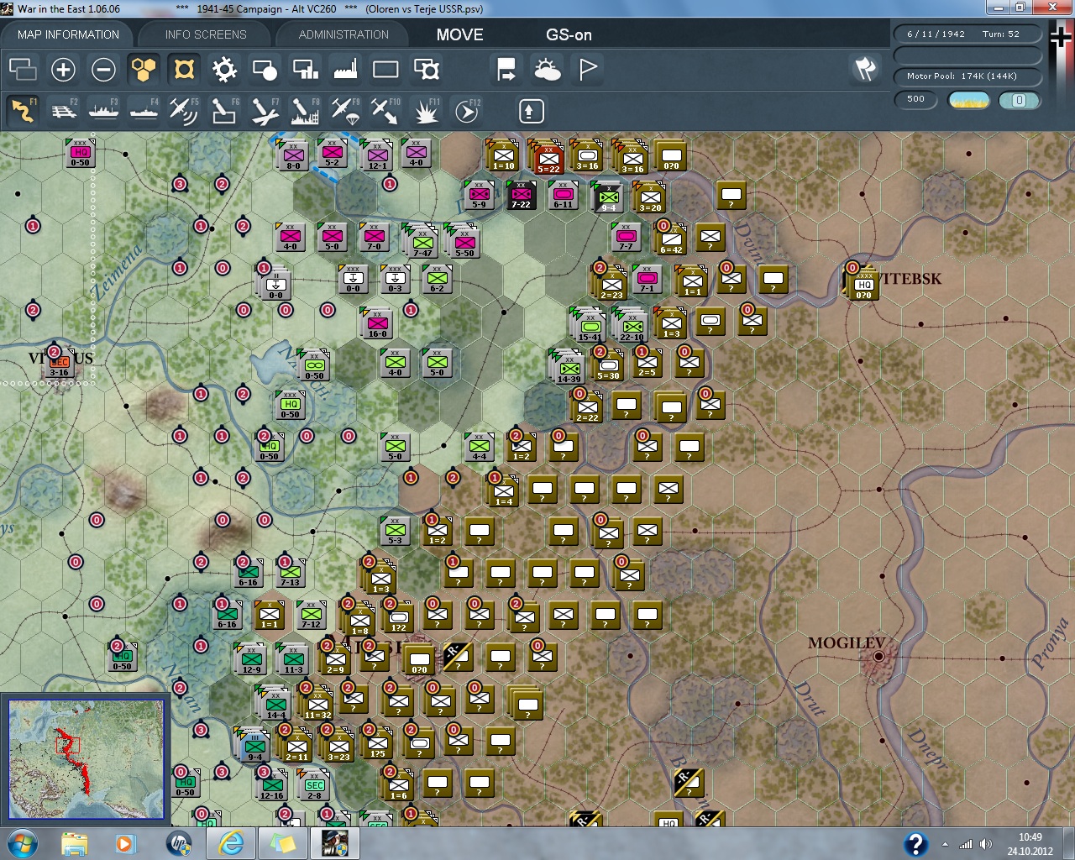This screenshot has width=1075, height=860.
Task: Click the GS-on ground support label
Action: pyautogui.click(x=569, y=34)
